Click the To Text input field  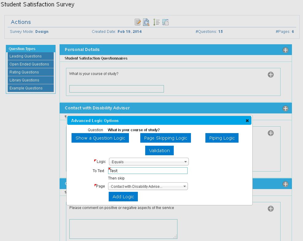(x=148, y=171)
